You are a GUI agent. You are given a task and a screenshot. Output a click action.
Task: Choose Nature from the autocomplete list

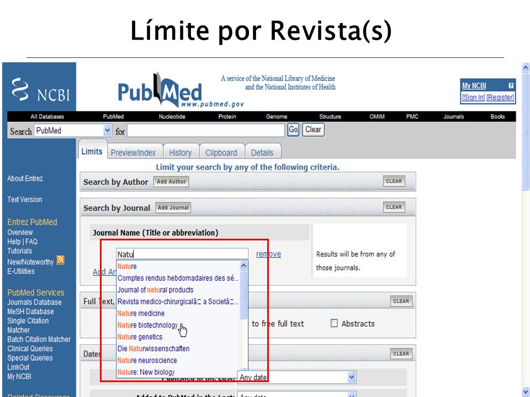pyautogui.click(x=127, y=266)
